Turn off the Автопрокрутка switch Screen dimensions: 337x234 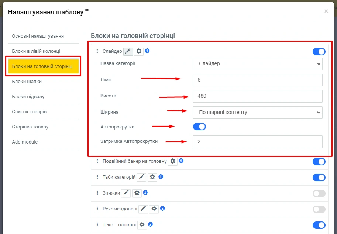(x=199, y=127)
